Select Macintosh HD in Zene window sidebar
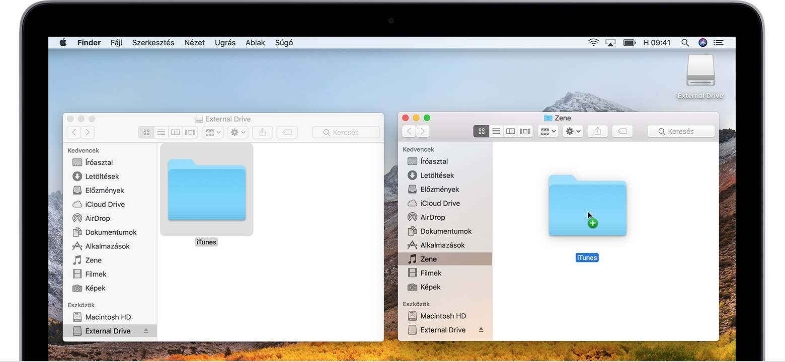The image size is (785, 362). 443,316
